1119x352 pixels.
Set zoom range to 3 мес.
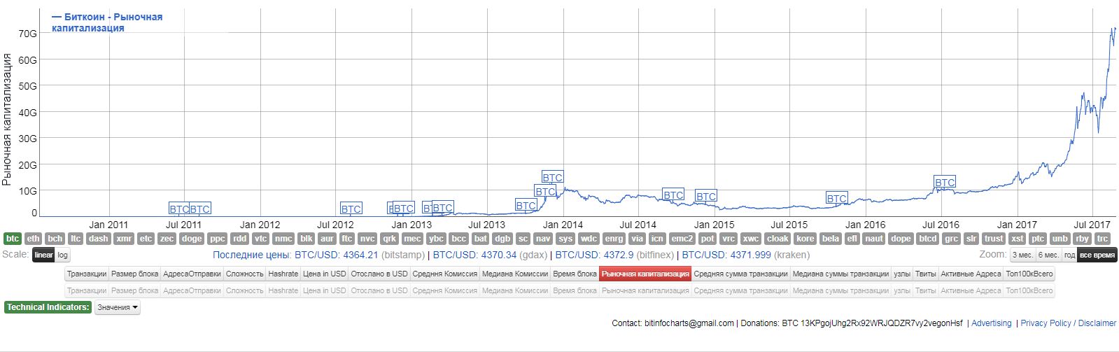[x=1022, y=255]
